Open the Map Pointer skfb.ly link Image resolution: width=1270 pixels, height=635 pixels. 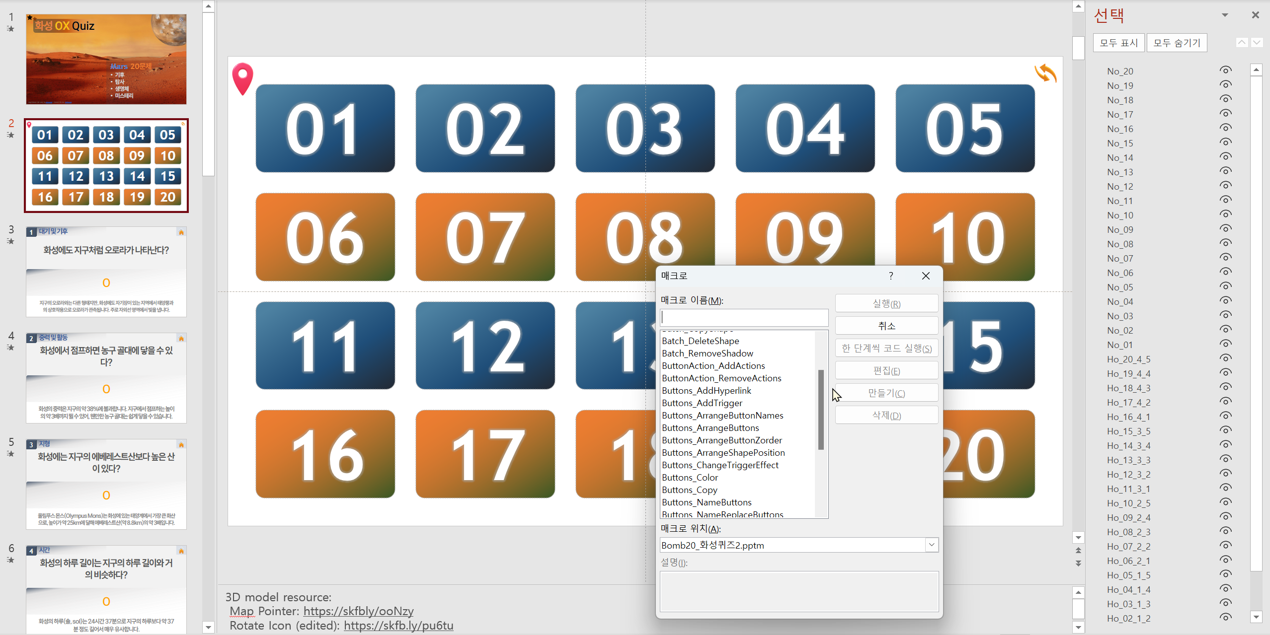coord(358,611)
